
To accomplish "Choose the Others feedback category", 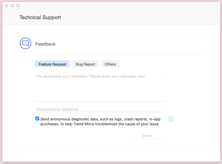I will 110,64.
